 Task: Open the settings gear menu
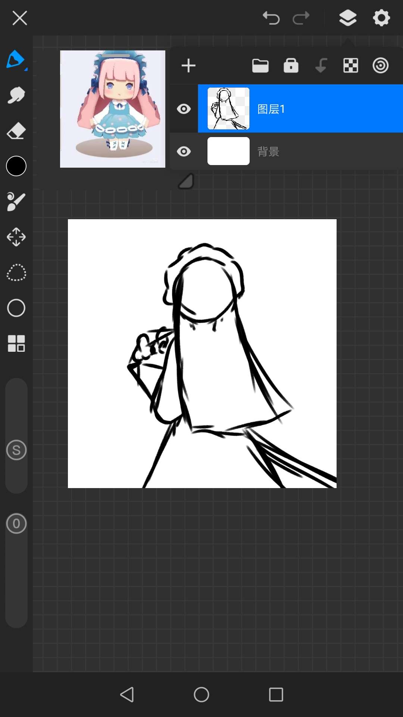tap(381, 18)
